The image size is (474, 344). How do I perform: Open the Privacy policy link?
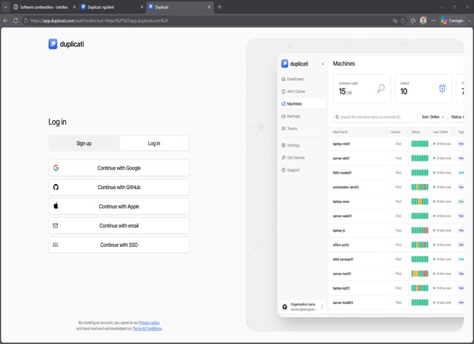point(149,323)
